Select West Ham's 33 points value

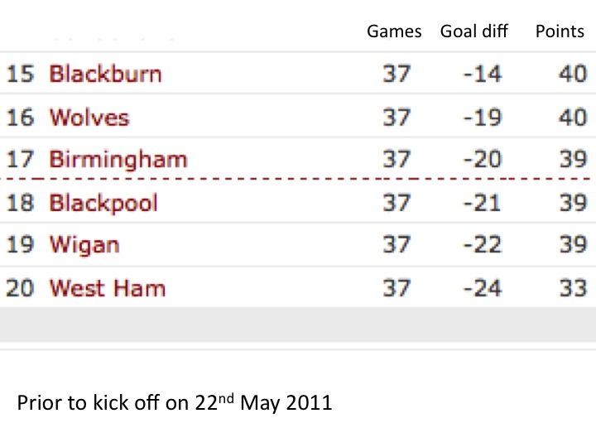[x=572, y=288]
